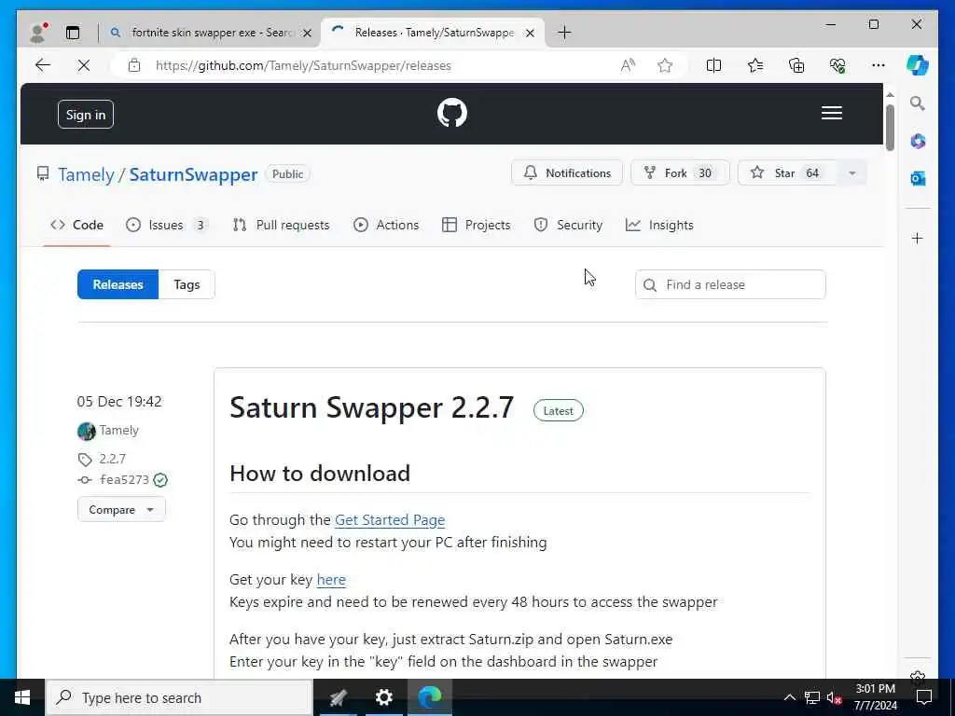This screenshot has width=955, height=716.
Task: Open the Projects tab
Action: (x=477, y=226)
